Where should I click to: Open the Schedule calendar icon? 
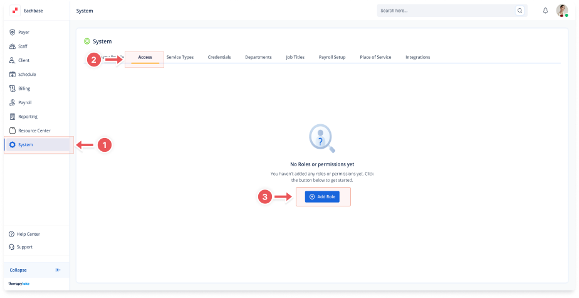pyautogui.click(x=12, y=74)
